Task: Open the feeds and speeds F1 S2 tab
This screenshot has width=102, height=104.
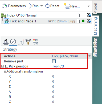Action: point(35,42)
